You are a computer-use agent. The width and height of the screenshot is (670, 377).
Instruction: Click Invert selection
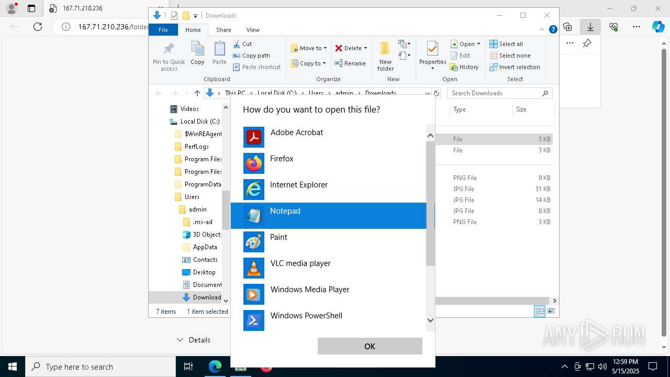[515, 67]
